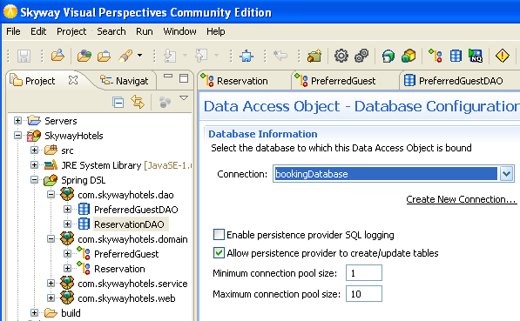Select com.skywayhotels.web package in tree

point(126,298)
